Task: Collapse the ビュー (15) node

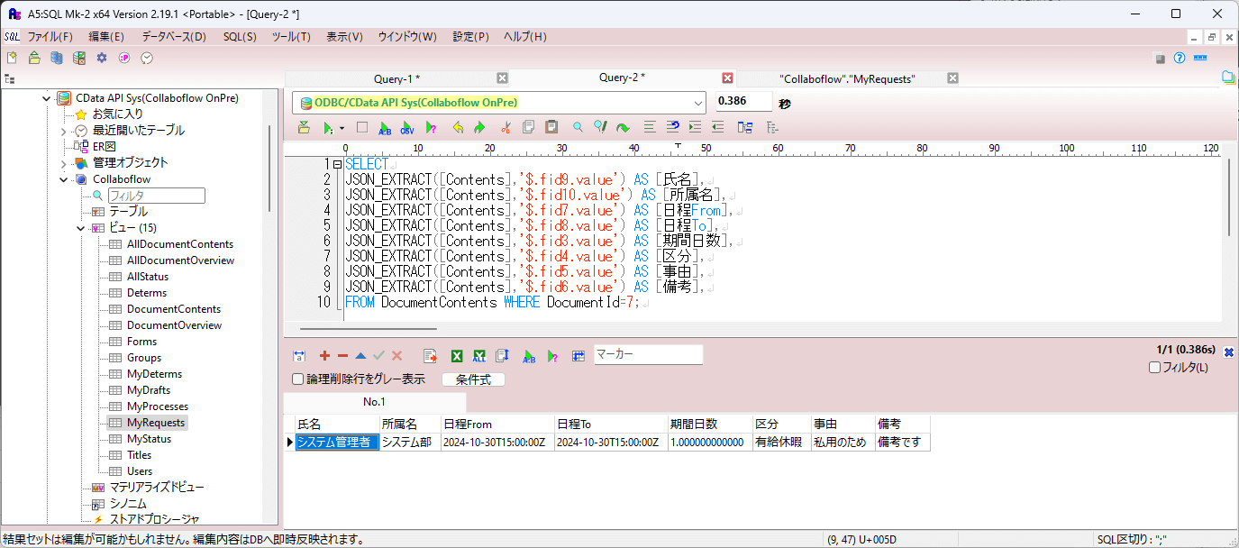Action: (80, 228)
